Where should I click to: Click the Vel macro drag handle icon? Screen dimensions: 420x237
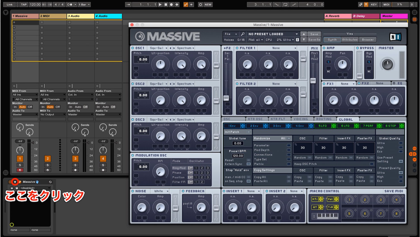[336, 199]
